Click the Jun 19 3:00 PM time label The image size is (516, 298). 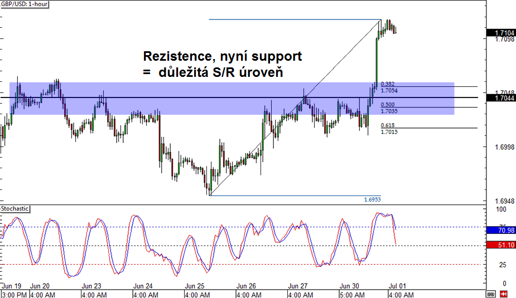[14, 295]
